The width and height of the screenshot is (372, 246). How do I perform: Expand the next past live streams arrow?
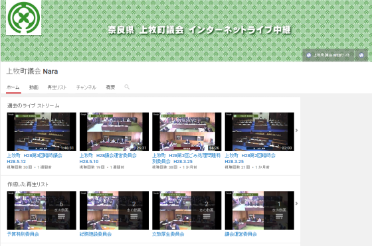pyautogui.click(x=296, y=130)
